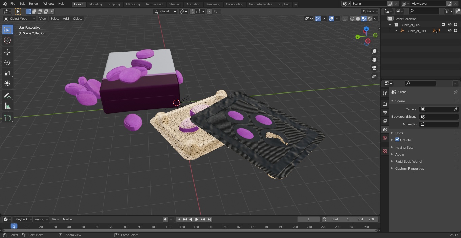Switch to solid shading mode
Screen dimensions: 461x238
[358, 19]
